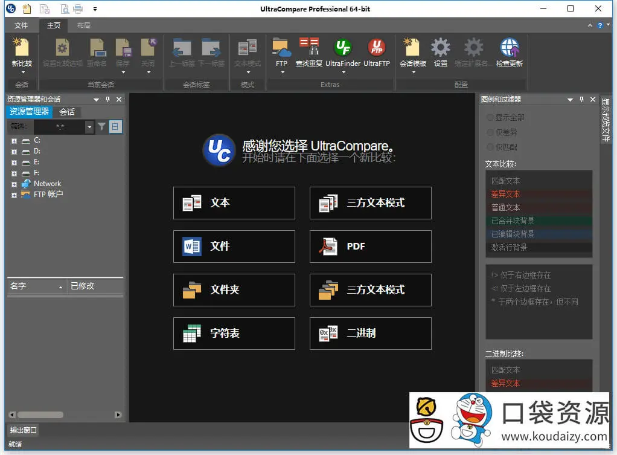Click the 名字 column header

click(37, 286)
